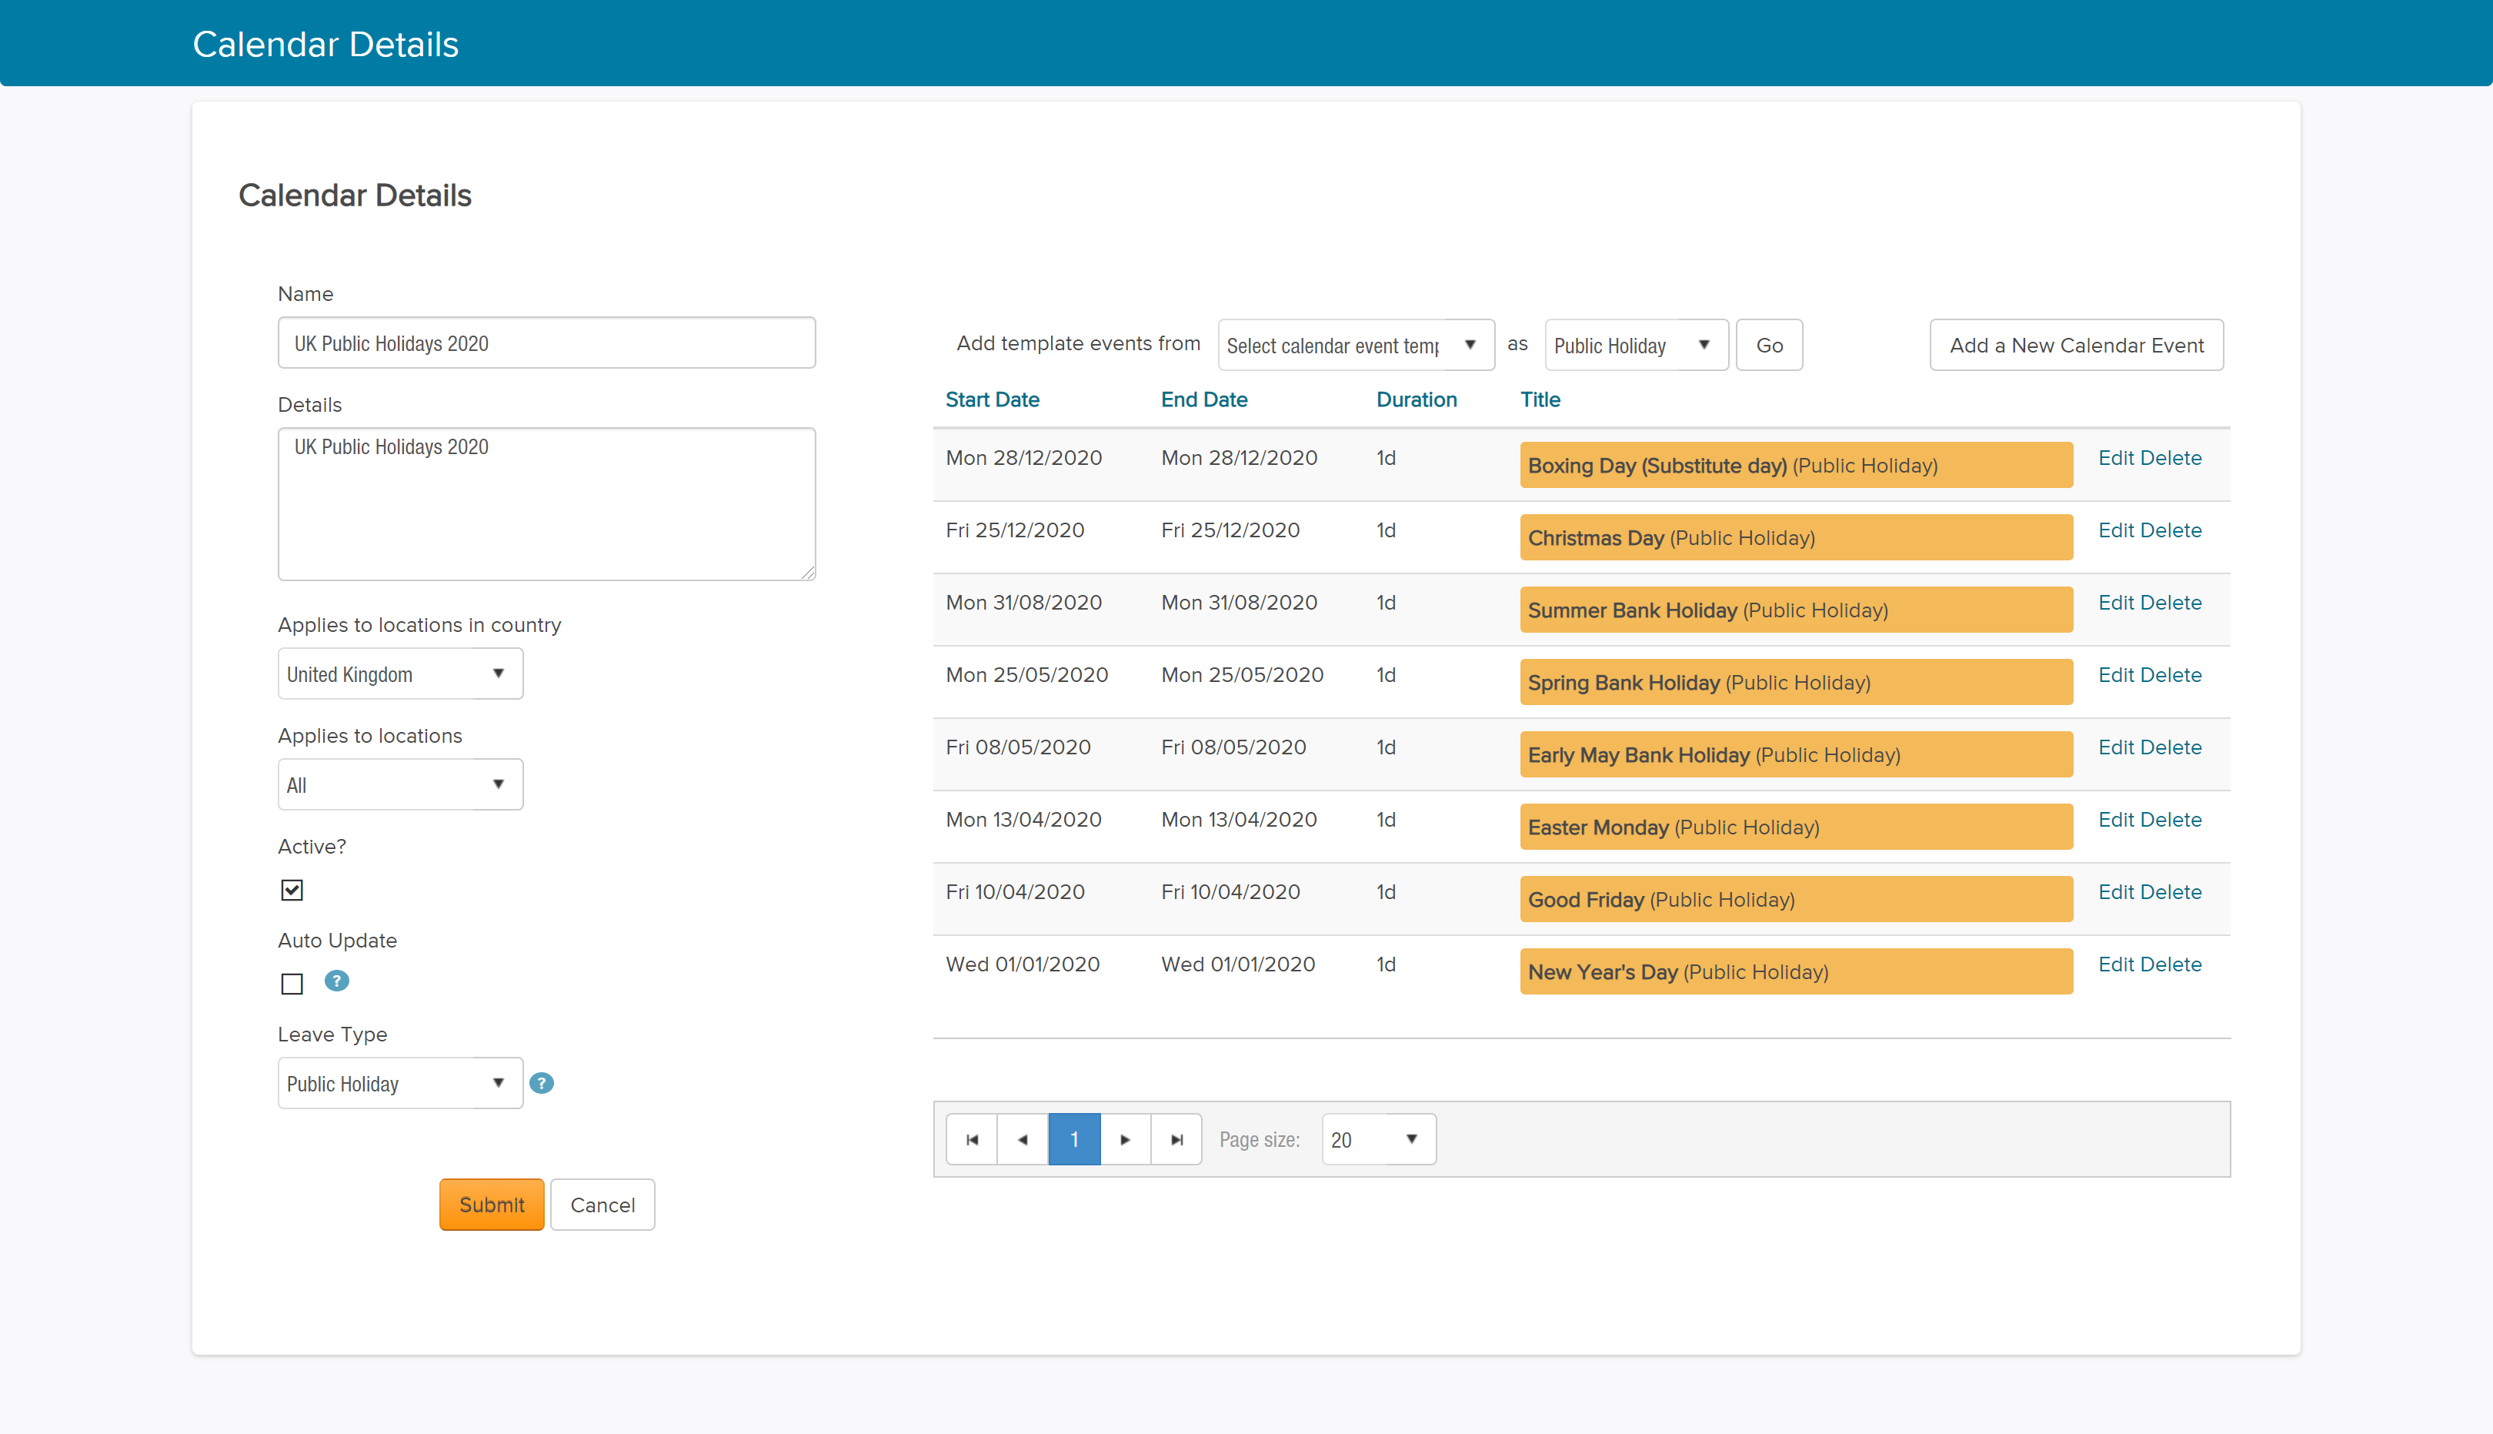The width and height of the screenshot is (2493, 1434).
Task: Open the Page size dropdown
Action: (1379, 1139)
